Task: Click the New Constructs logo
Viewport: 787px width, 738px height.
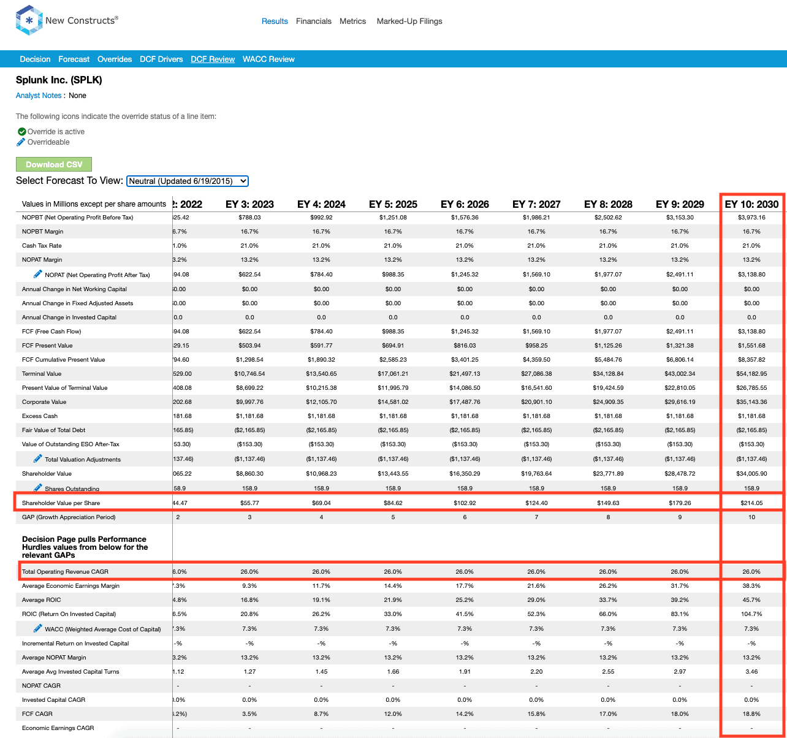Action: click(x=67, y=20)
